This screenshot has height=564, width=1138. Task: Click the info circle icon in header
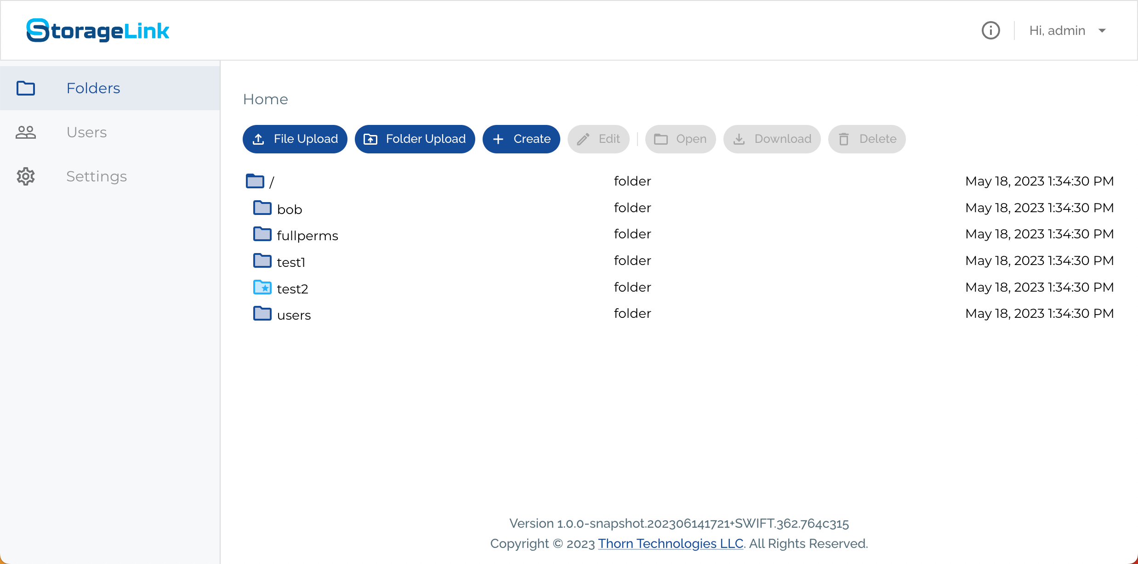click(x=990, y=31)
